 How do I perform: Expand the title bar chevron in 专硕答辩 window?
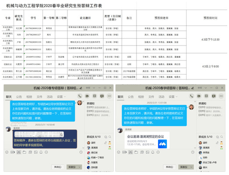(x=94, y=88)
